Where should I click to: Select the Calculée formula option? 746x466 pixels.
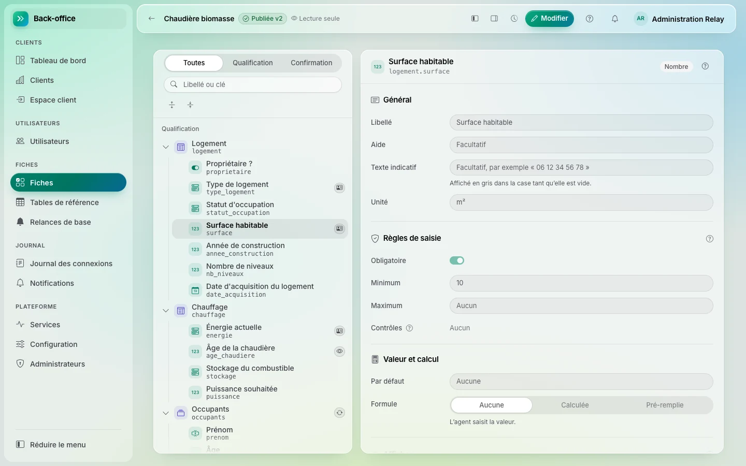click(575, 405)
